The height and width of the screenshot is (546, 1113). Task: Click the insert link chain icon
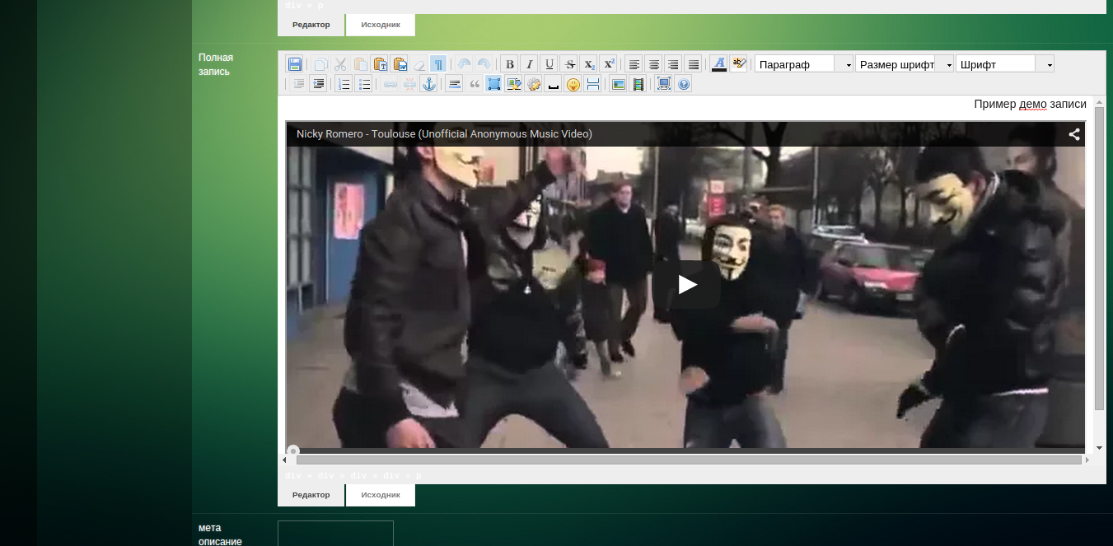click(x=390, y=84)
